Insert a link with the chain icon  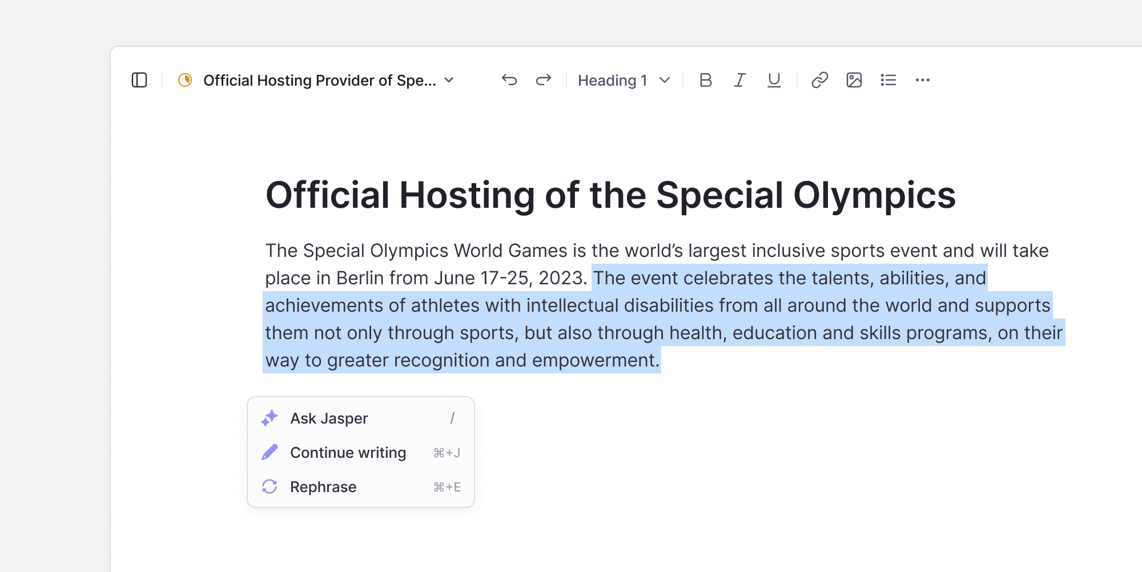pos(820,80)
